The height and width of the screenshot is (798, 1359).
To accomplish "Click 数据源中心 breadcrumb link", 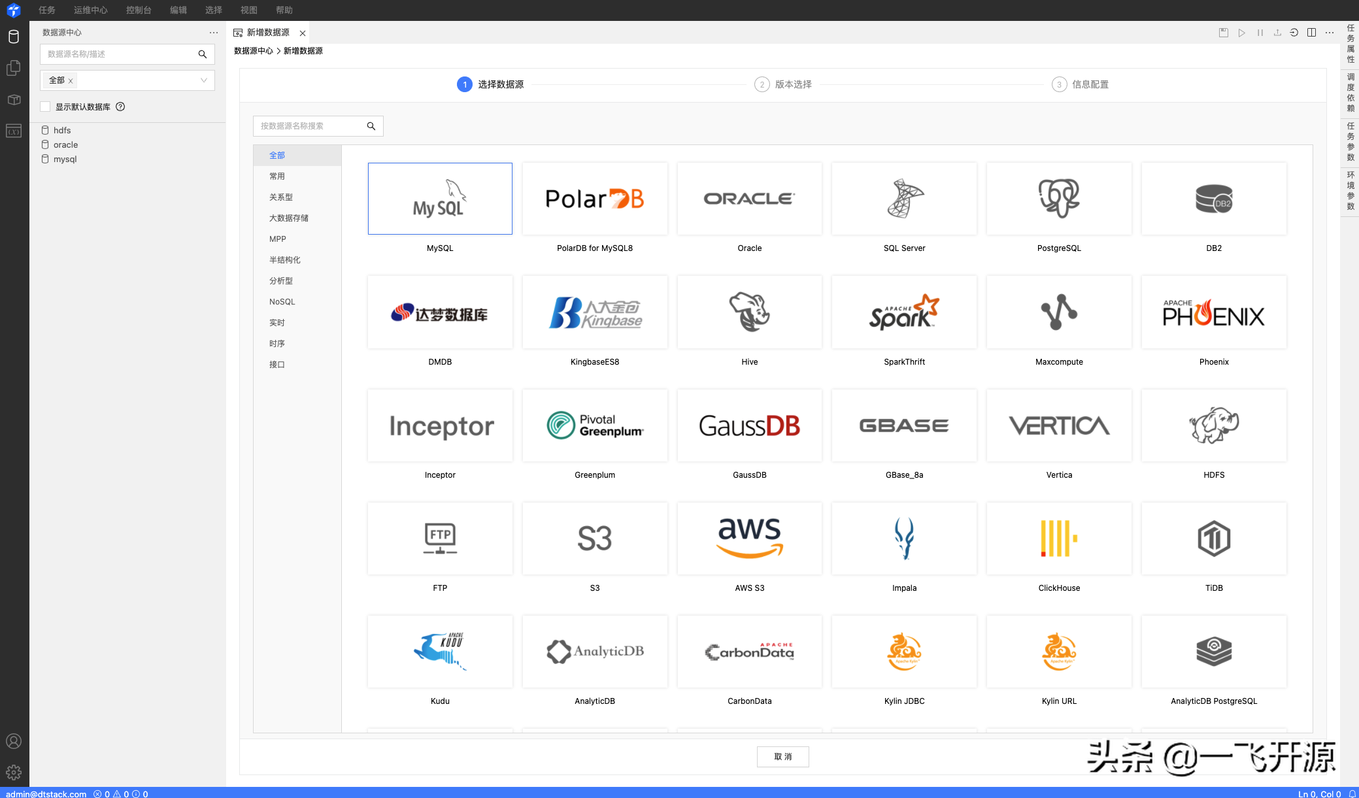I will tap(254, 51).
